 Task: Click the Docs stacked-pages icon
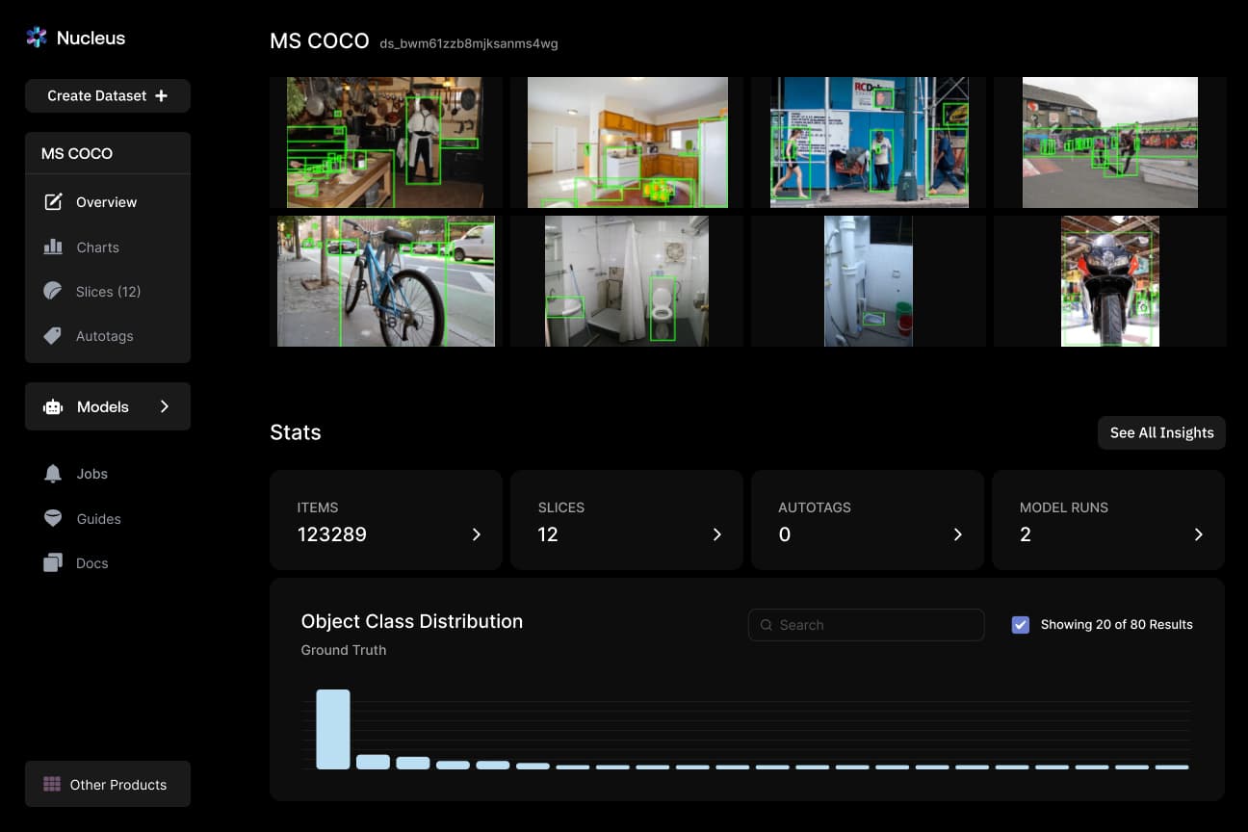tap(53, 563)
